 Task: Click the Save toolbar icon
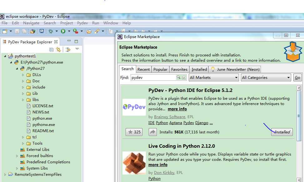tap(17, 31)
